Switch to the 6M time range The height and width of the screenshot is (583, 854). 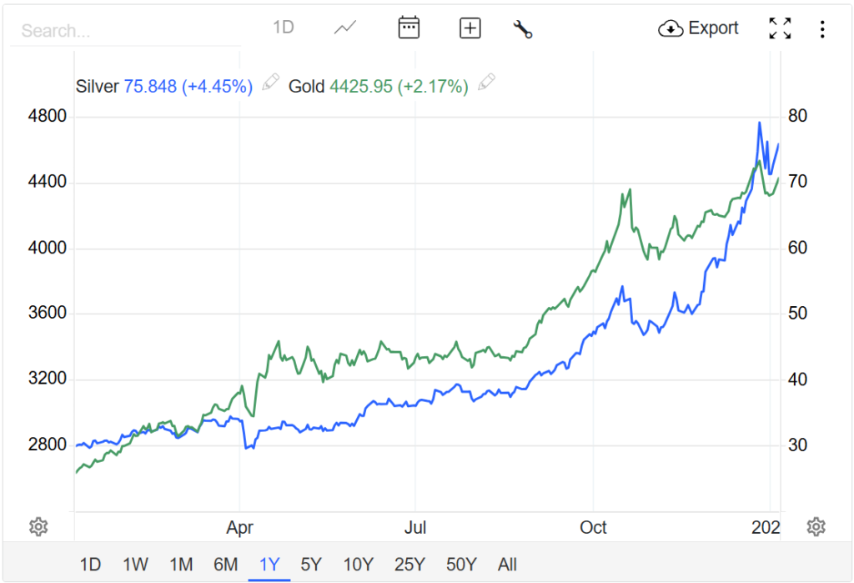pos(225,565)
